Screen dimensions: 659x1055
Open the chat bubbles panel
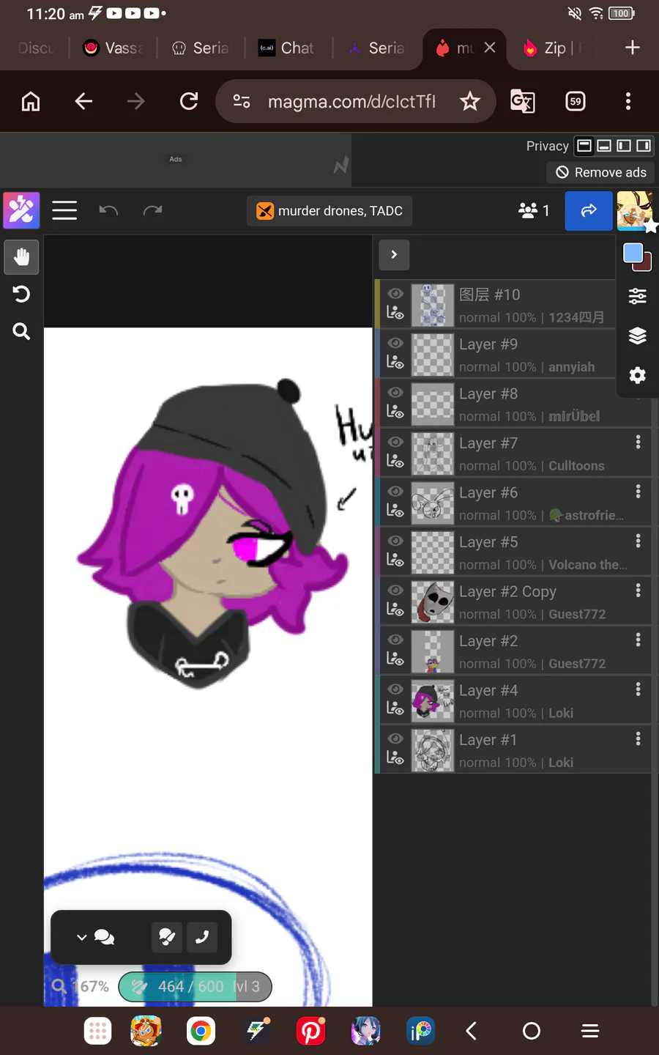pyautogui.click(x=105, y=937)
